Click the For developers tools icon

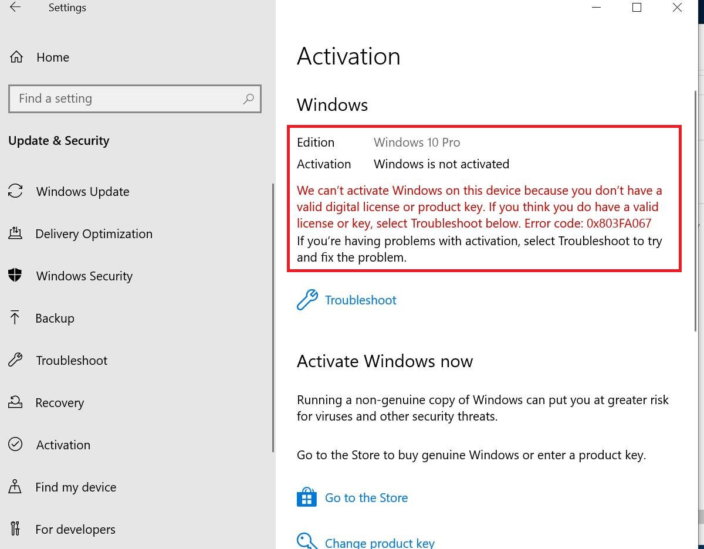(15, 529)
